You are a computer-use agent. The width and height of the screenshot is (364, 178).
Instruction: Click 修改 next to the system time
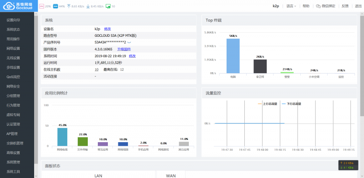tap(132, 56)
